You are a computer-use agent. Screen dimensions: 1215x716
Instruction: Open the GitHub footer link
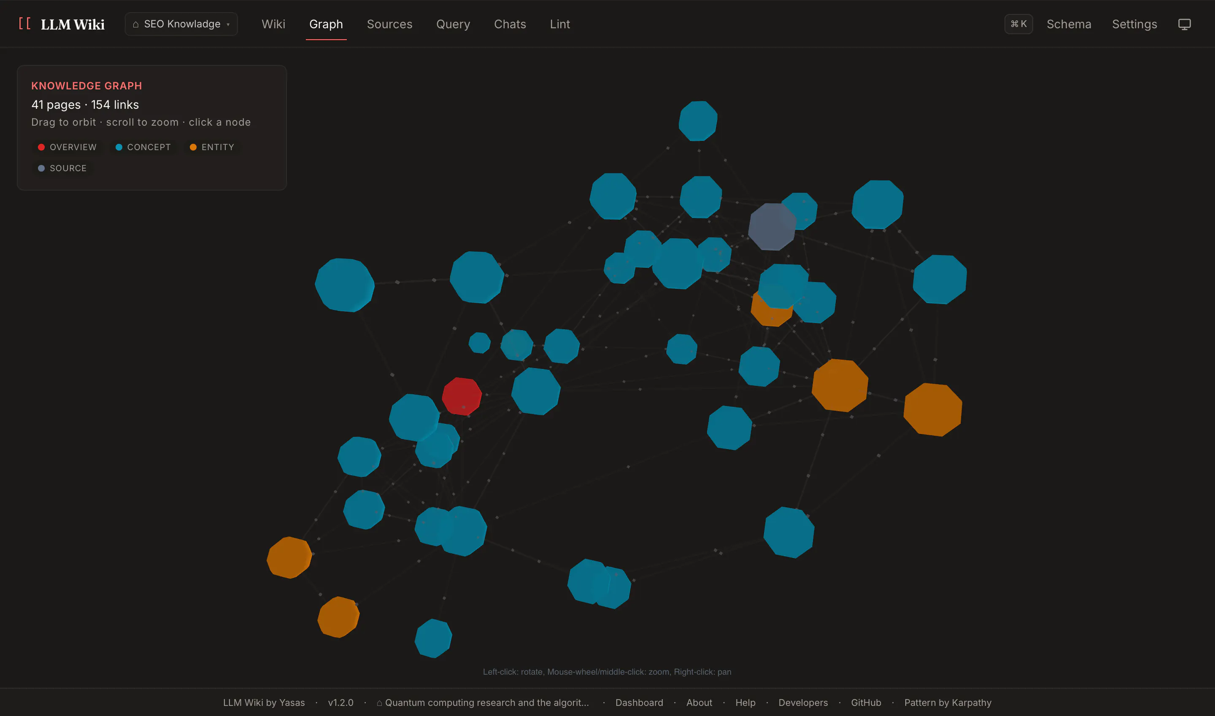coord(866,703)
